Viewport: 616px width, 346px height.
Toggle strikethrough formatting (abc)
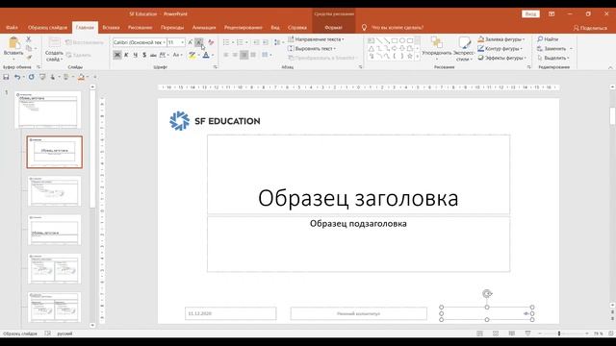[153, 55]
